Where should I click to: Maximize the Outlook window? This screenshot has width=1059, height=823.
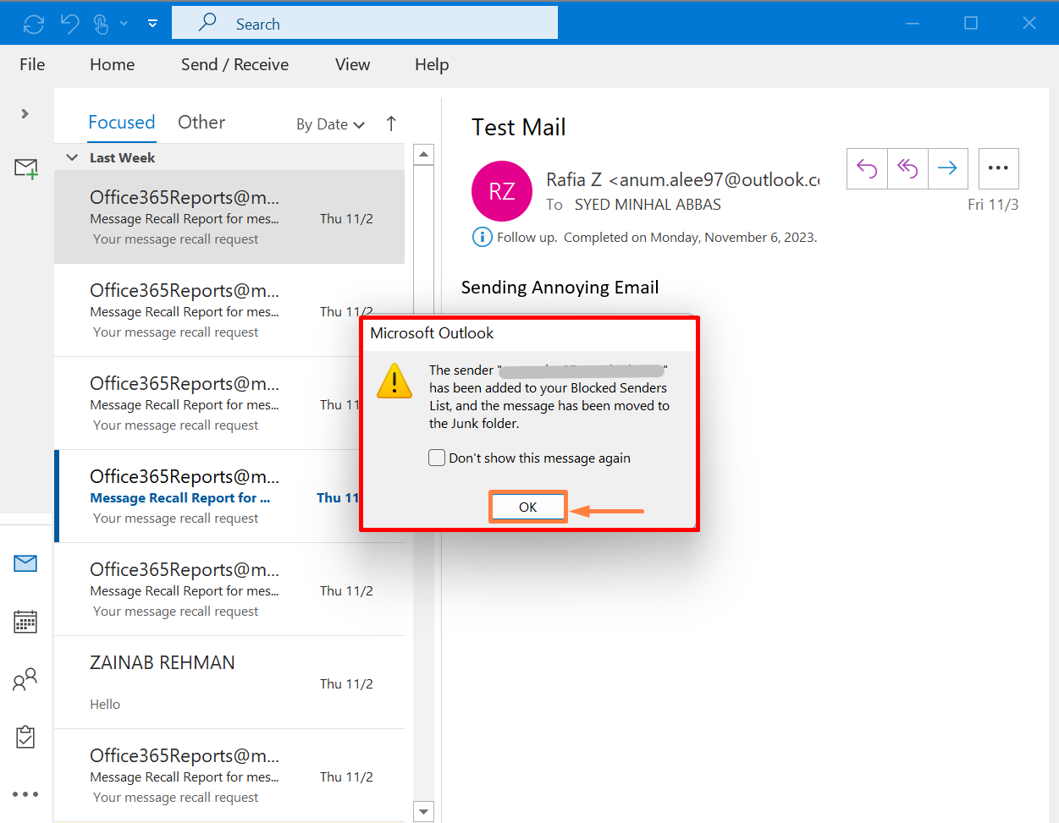pyautogui.click(x=971, y=23)
